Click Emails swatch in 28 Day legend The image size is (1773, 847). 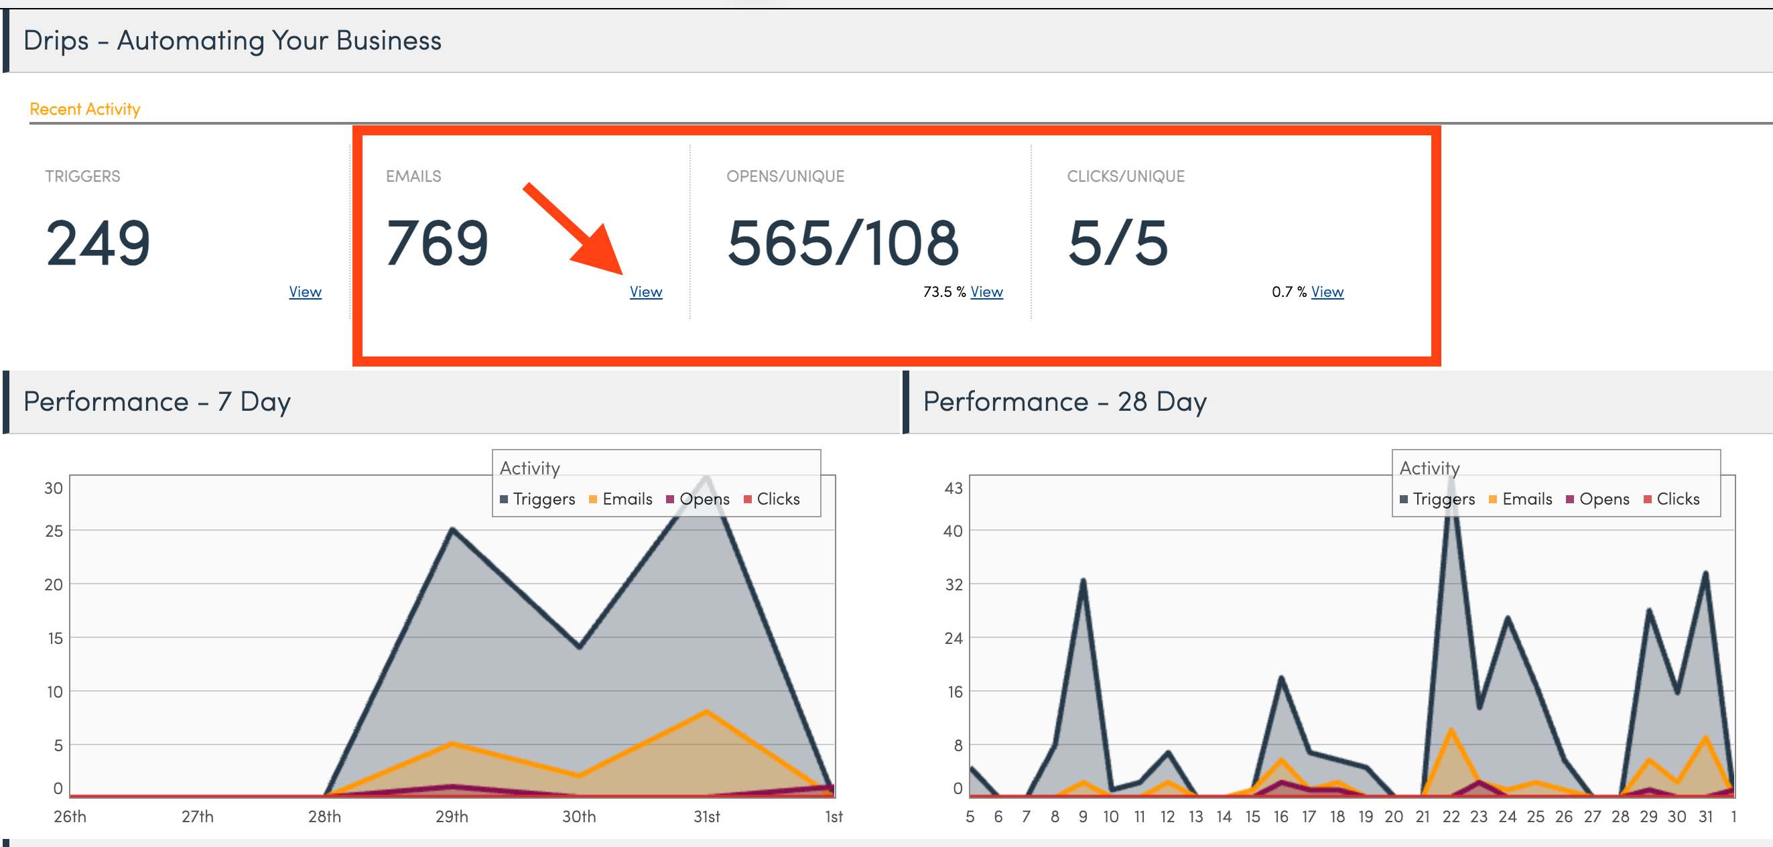[1492, 499]
